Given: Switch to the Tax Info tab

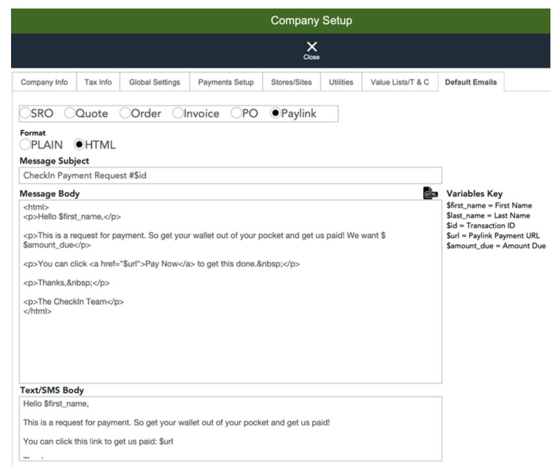Looking at the screenshot, I should click(98, 83).
